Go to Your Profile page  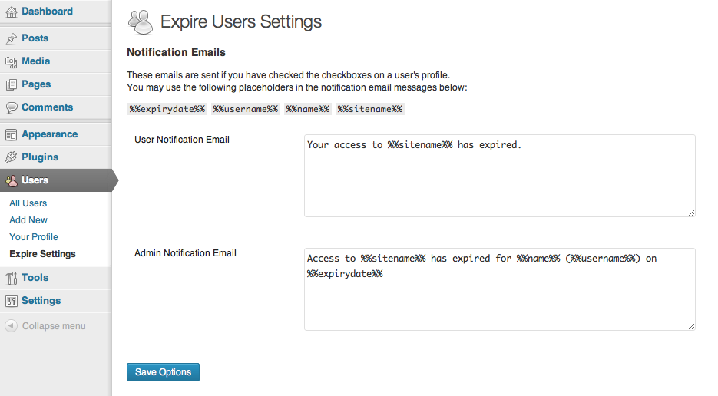34,237
